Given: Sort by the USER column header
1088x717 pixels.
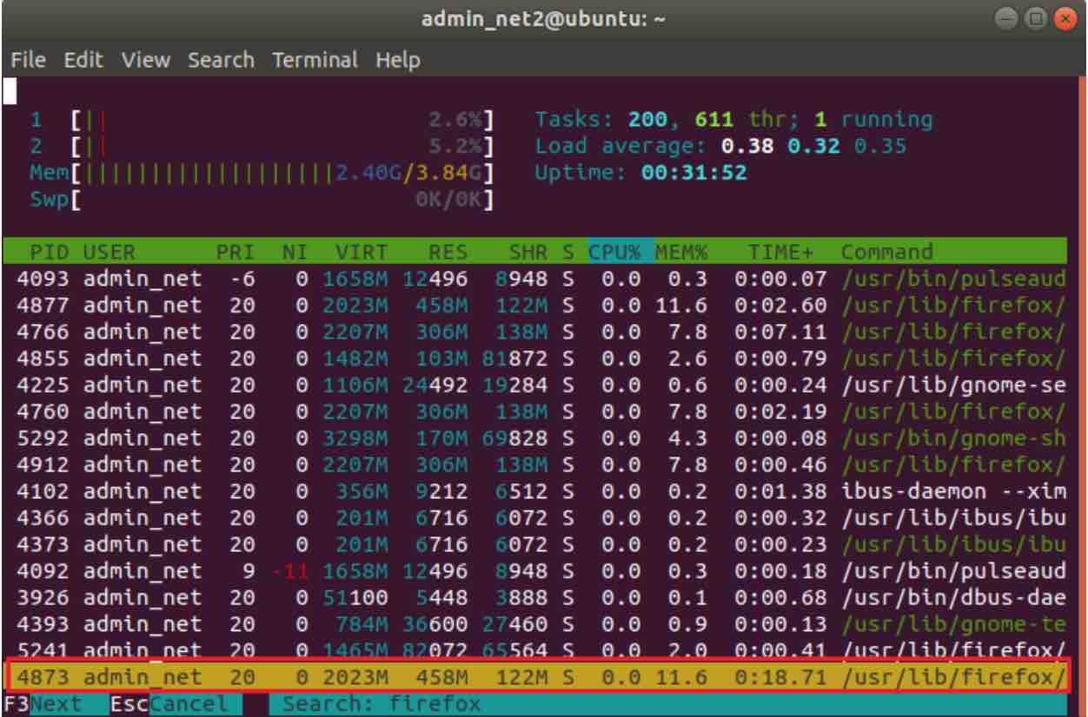Looking at the screenshot, I should coord(109,253).
